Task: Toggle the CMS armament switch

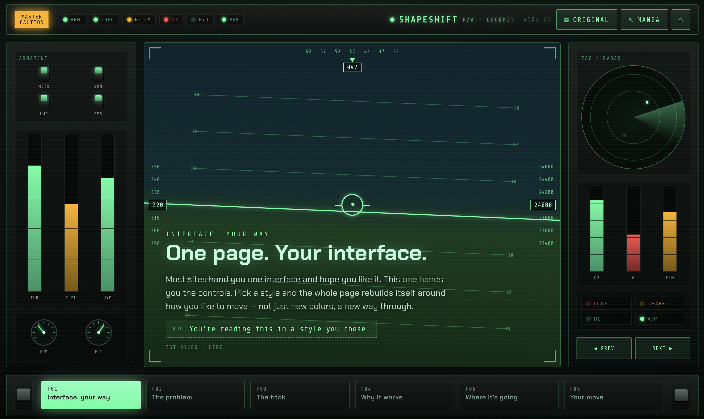Action: click(98, 101)
